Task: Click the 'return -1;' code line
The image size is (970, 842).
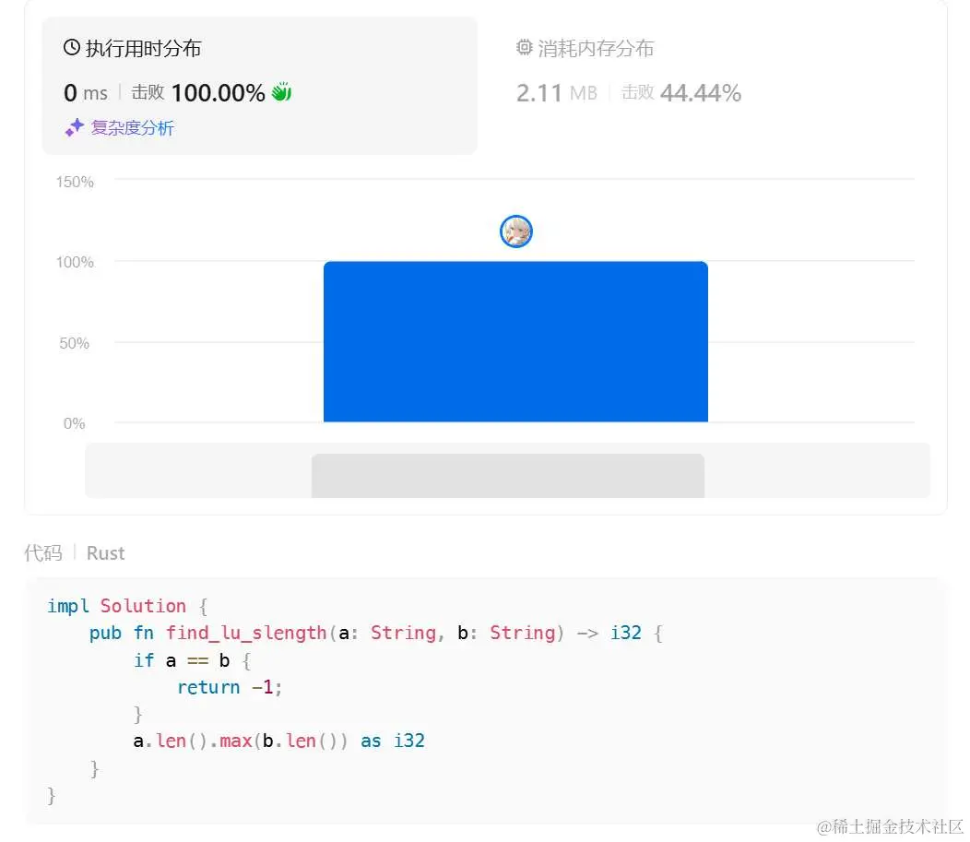Action: pos(231,687)
